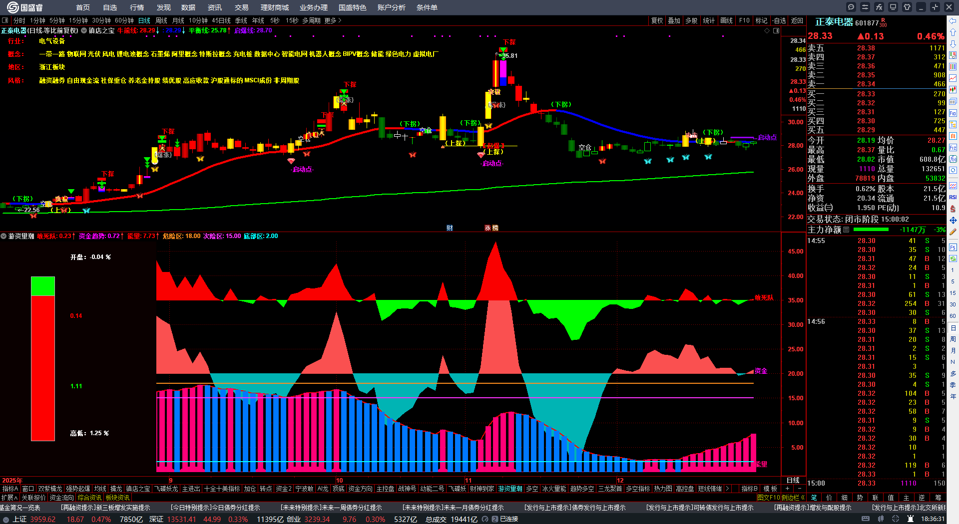Switch to the 周线 weekly period tab
959x524 pixels.
pos(161,20)
